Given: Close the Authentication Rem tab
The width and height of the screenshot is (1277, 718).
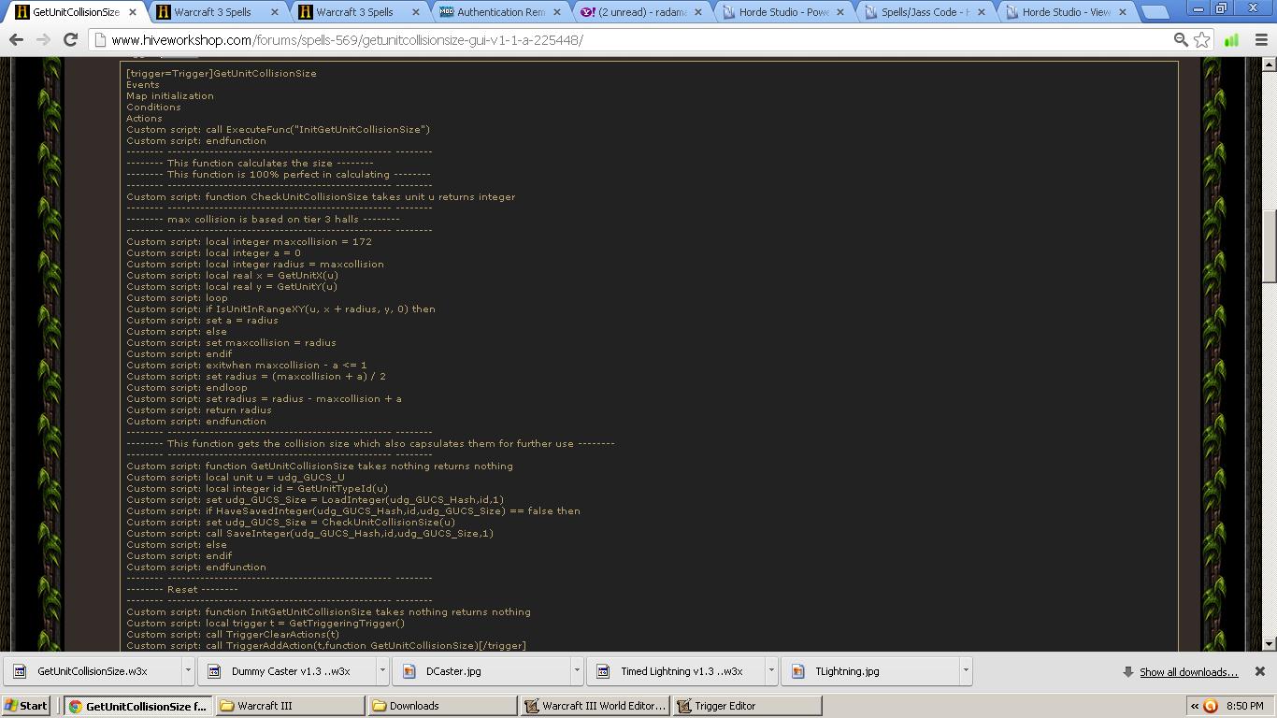Looking at the screenshot, I should [x=558, y=12].
